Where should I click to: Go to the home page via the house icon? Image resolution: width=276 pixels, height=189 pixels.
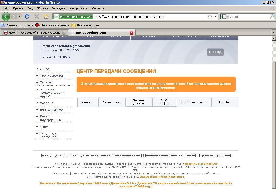coord(46,16)
